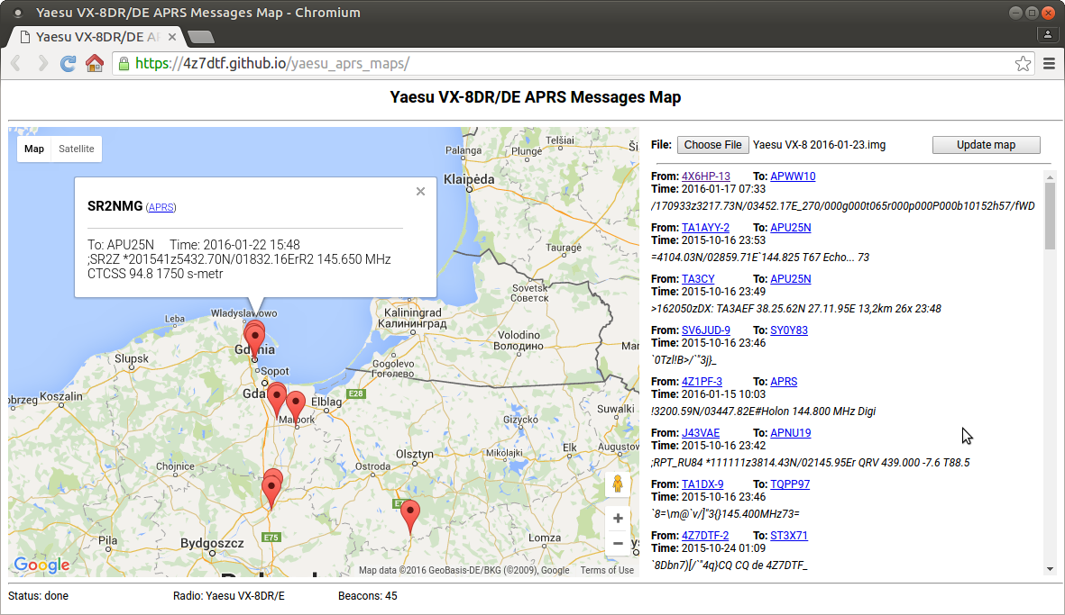Viewport: 1065px width, 615px height.
Task: Open the J43VAE callsign link
Action: (701, 432)
